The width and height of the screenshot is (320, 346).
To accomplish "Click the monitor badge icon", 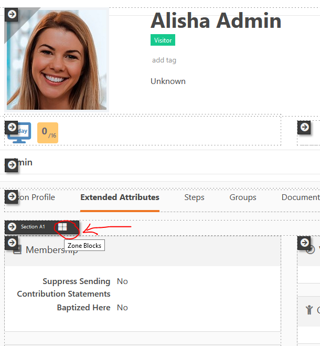I will click(19, 133).
